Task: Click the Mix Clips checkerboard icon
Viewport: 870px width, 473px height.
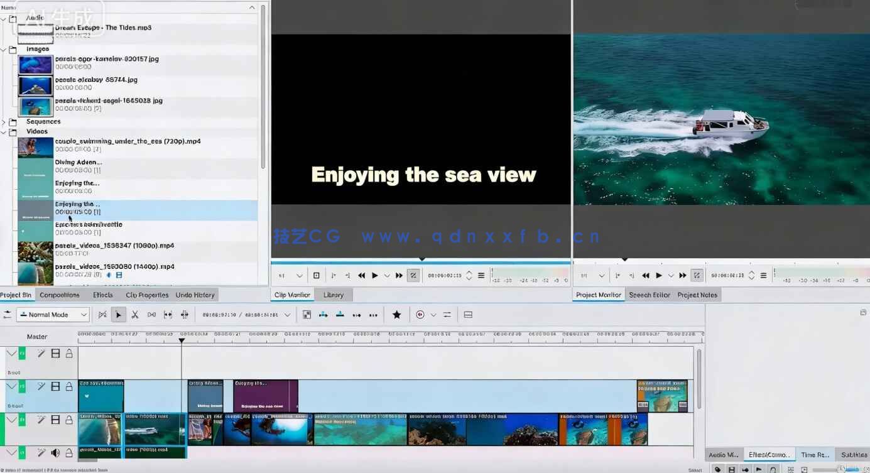Action: 307,315
